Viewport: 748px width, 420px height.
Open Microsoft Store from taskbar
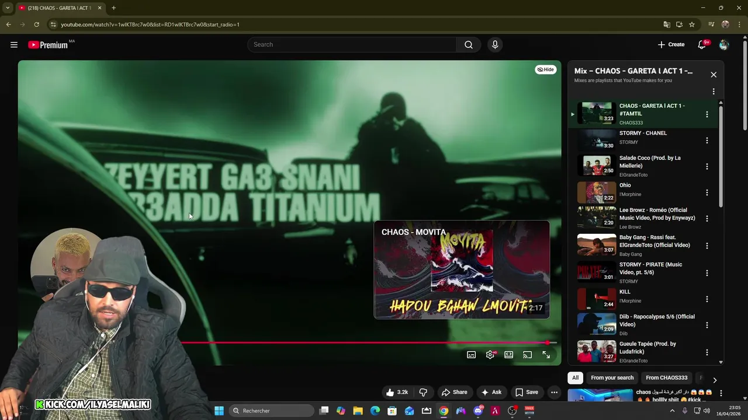392,411
